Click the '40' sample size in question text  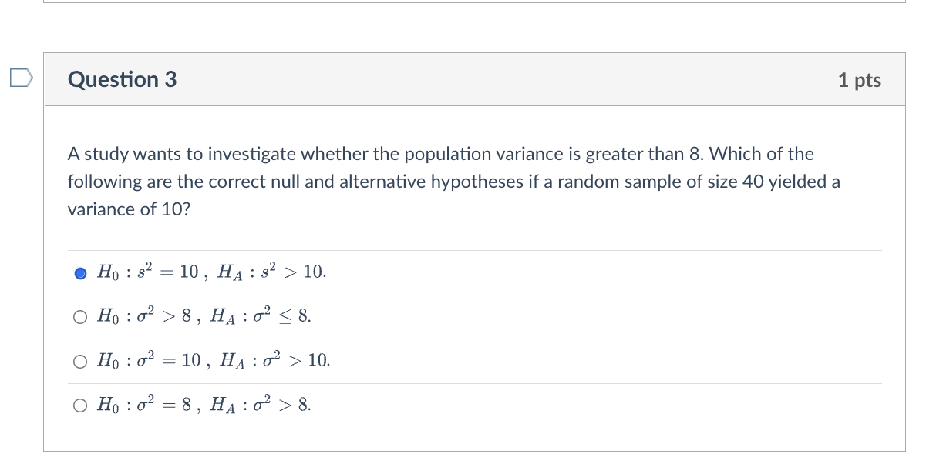[754, 182]
